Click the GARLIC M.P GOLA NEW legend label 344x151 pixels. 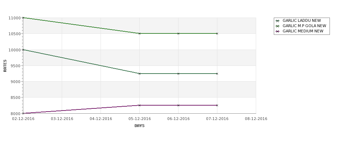point(304,26)
